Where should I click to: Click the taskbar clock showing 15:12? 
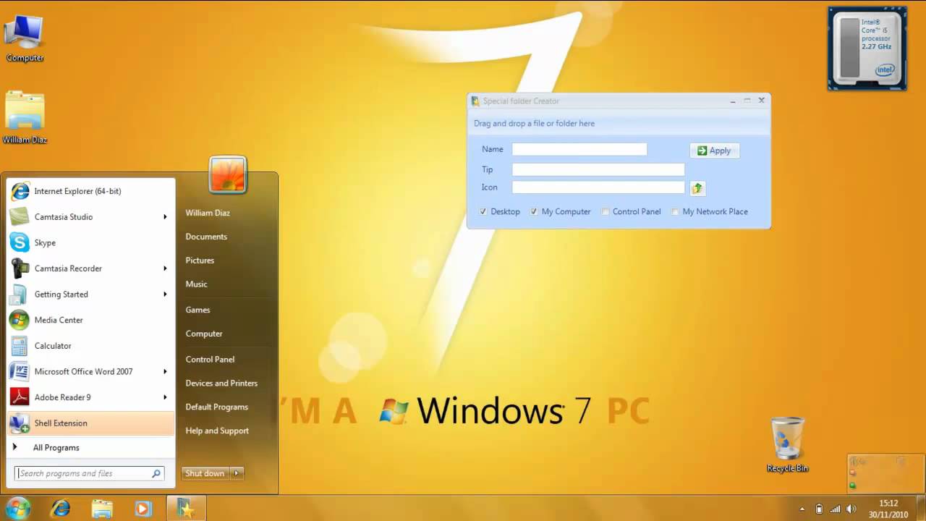[888, 509]
